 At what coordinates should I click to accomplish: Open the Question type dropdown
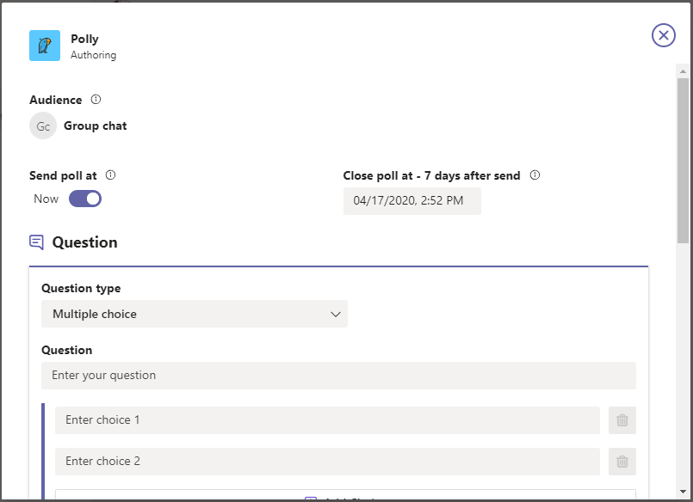click(195, 314)
